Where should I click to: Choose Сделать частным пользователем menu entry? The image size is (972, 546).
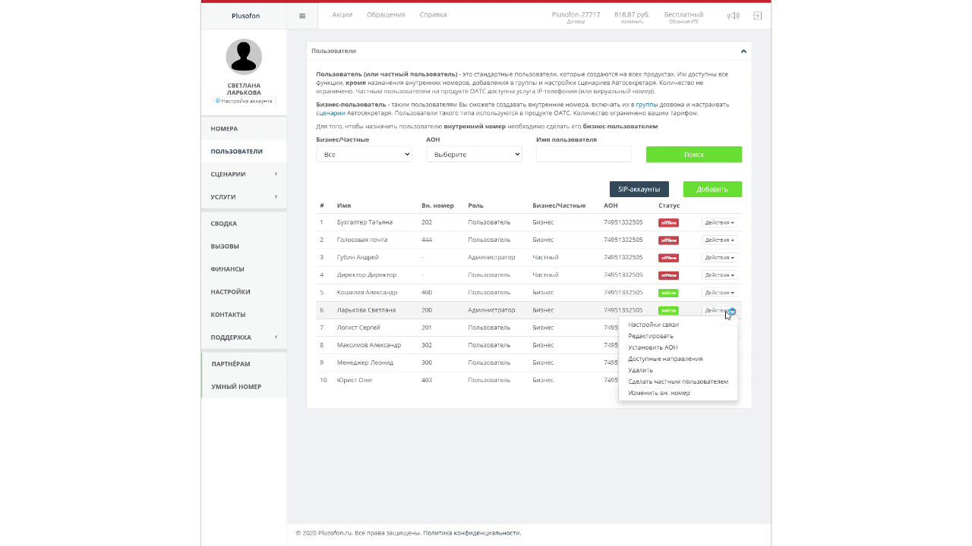tap(677, 381)
